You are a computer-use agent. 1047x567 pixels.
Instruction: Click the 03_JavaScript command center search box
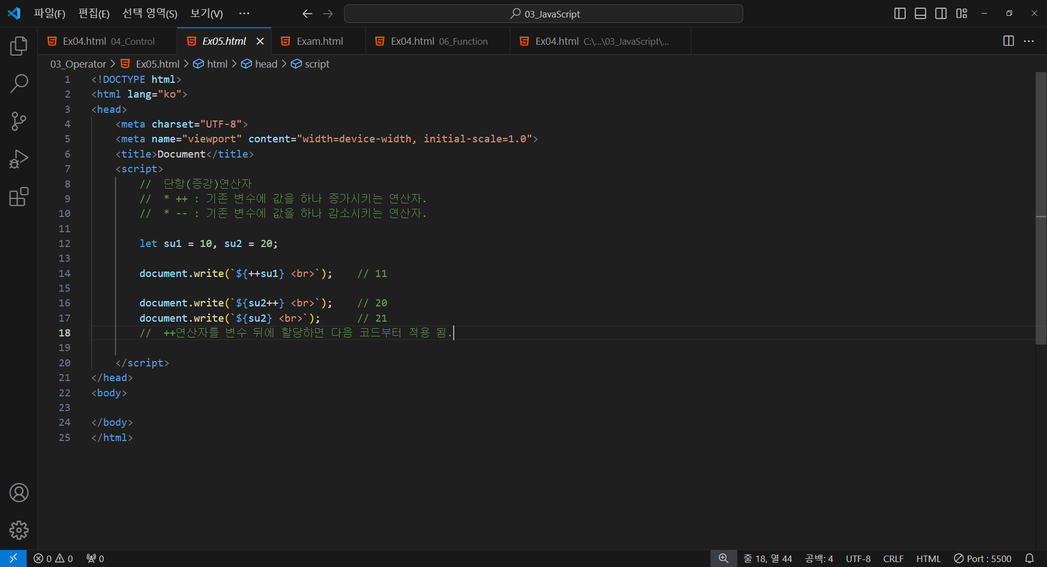pos(543,14)
